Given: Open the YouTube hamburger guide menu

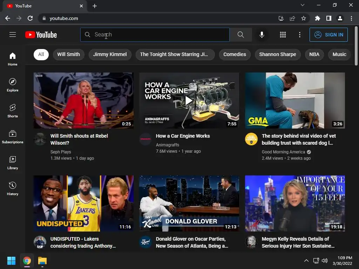Looking at the screenshot, I should (x=13, y=35).
